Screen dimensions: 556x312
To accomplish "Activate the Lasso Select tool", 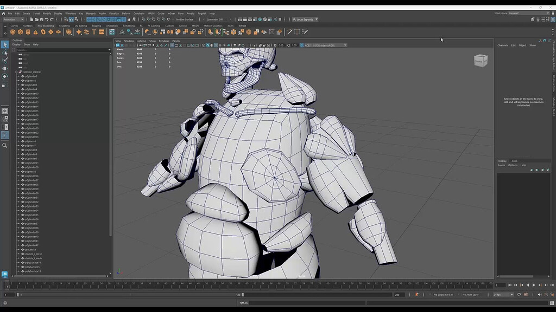I will [4, 53].
